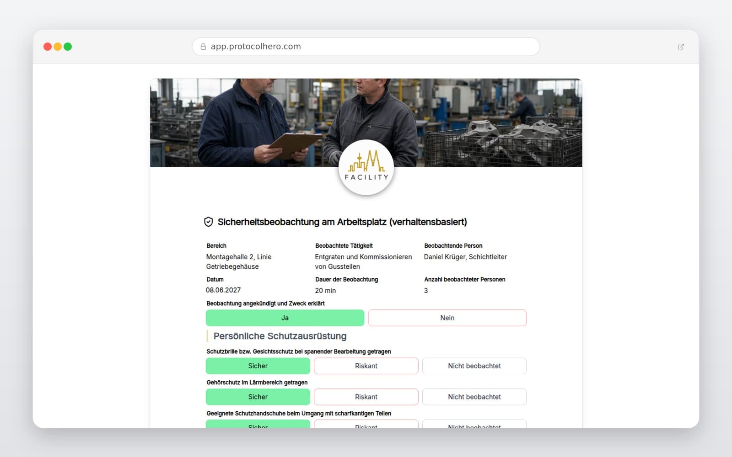Screen dimensions: 732x457
Task: Click the Beobachtende Person label
Action: [453, 246]
